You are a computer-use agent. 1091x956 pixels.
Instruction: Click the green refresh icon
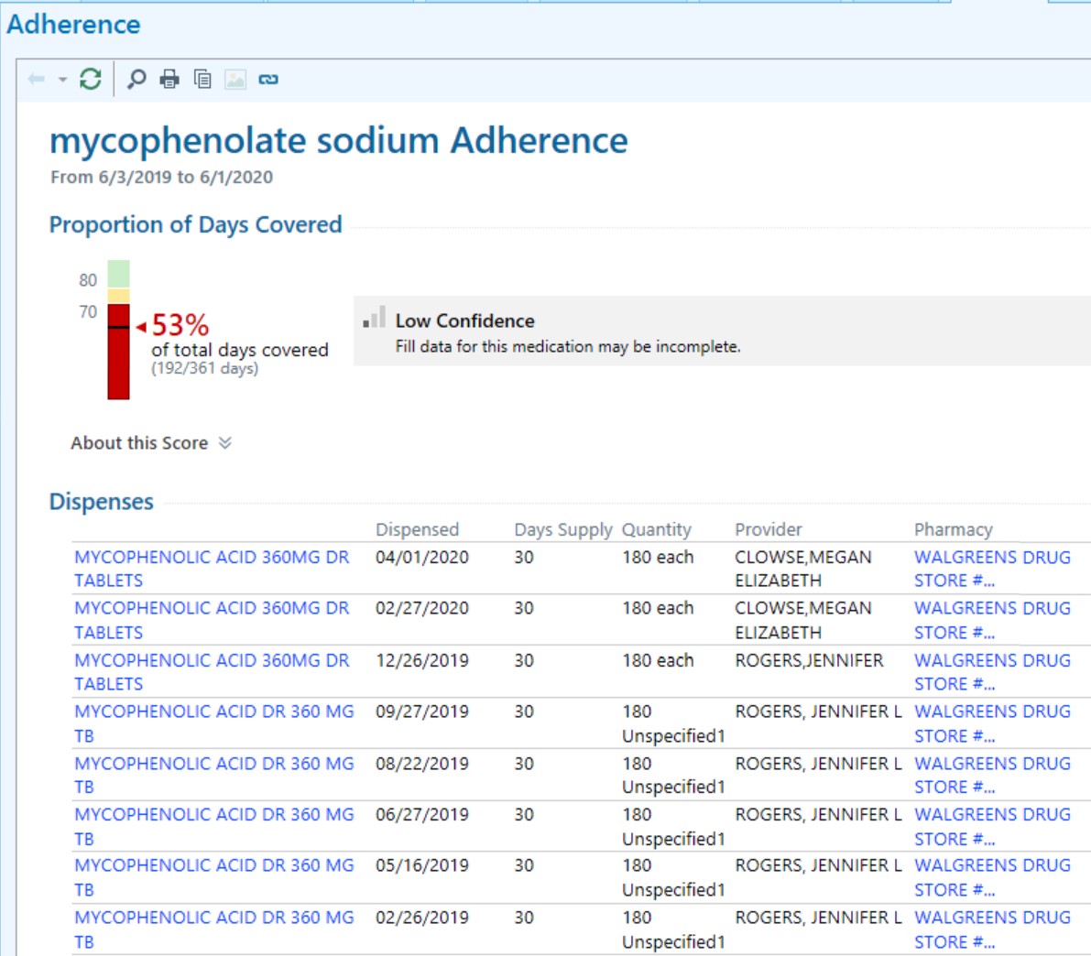[x=90, y=80]
